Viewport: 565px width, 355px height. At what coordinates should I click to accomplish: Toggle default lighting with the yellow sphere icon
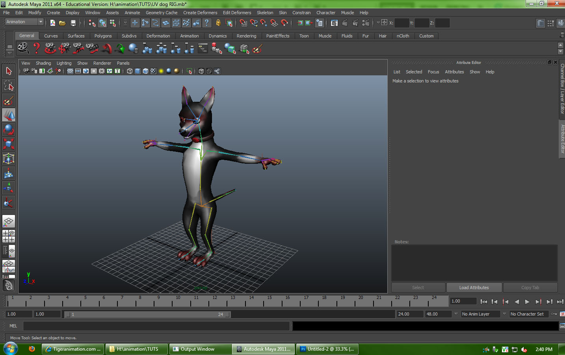tap(161, 71)
